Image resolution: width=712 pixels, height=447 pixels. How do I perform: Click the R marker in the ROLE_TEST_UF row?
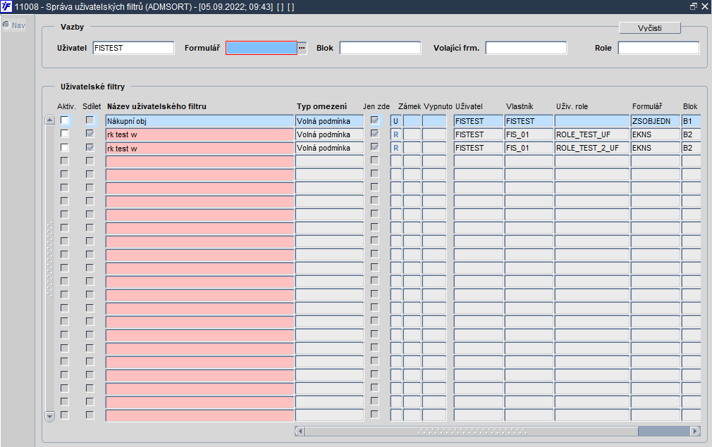click(396, 134)
